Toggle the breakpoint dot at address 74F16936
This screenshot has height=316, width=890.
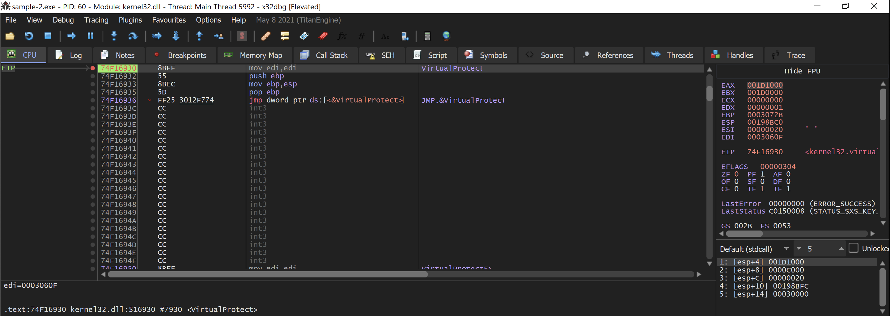93,100
